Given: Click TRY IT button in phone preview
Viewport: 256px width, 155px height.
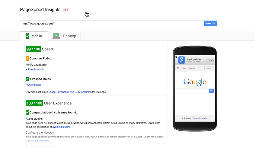Looking at the screenshot, I should pyautogui.click(x=210, y=60).
